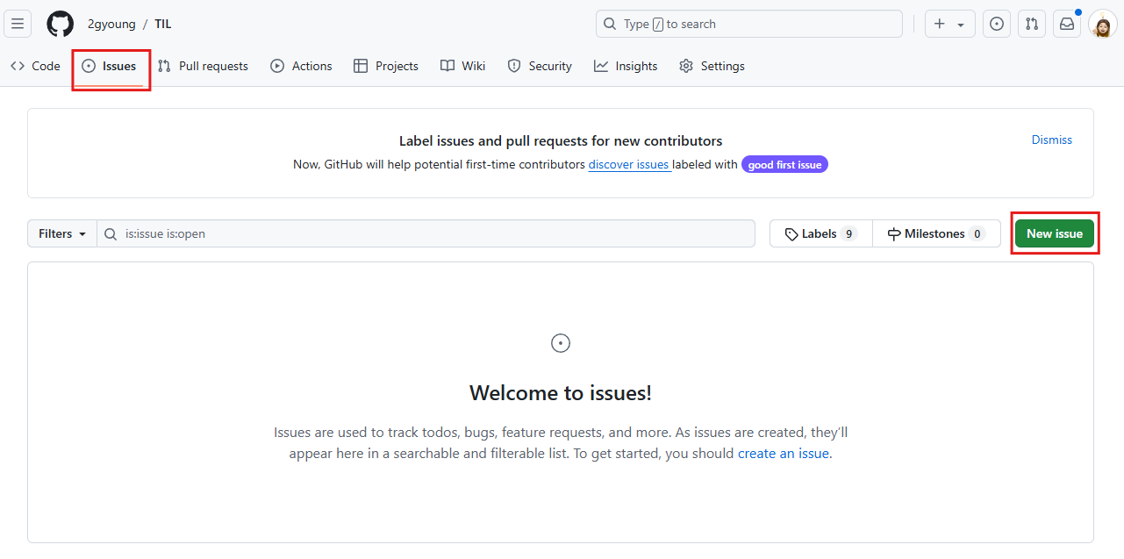Screen dimensions: 1124x559
Task: Open the 2gyoung owner link
Action: (x=111, y=24)
